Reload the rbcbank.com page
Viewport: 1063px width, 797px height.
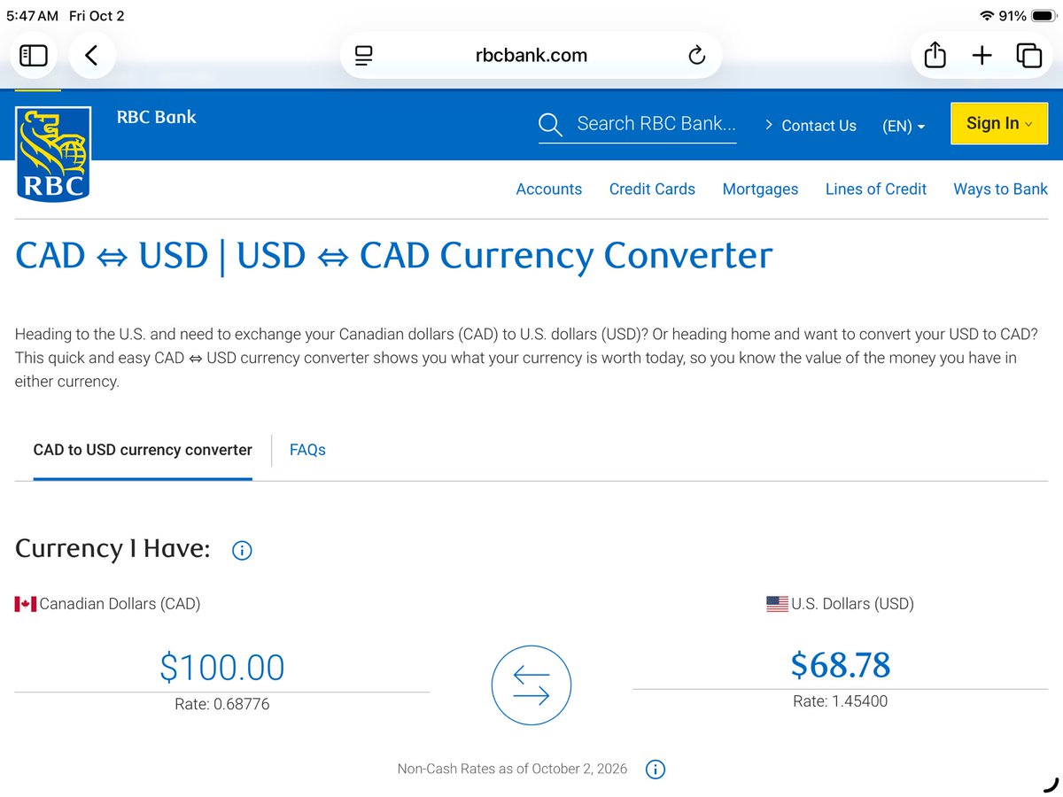pyautogui.click(x=697, y=56)
